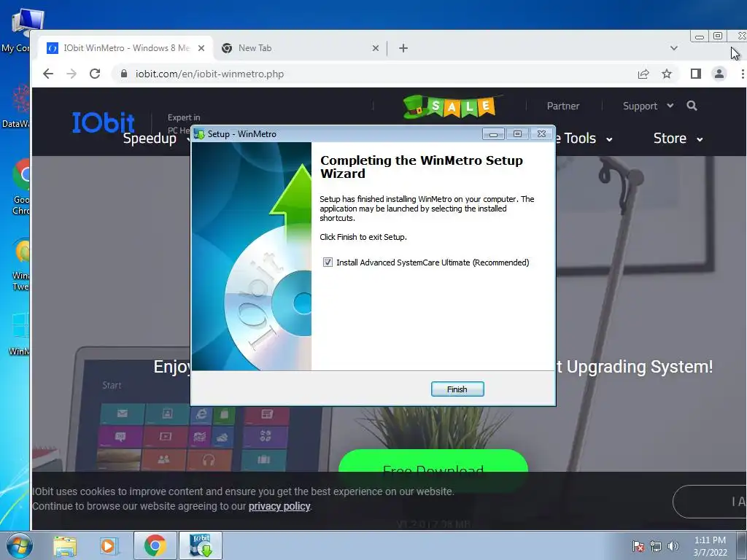This screenshot has height=560, width=747.
Task: Reload the IObit WinMetro page
Action: coord(95,74)
